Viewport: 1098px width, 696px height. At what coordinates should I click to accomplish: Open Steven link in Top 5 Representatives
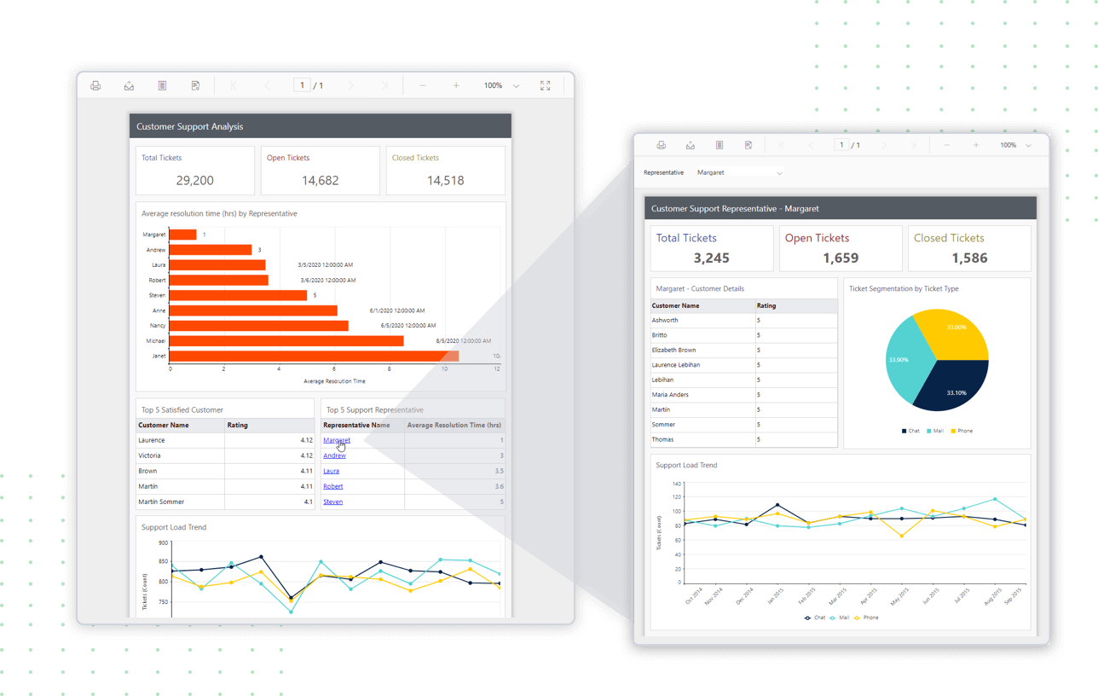332,502
